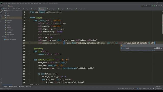The width and height of the screenshot is (163, 92).
Task: Open Project panel gear settings
Action: point(19,8)
